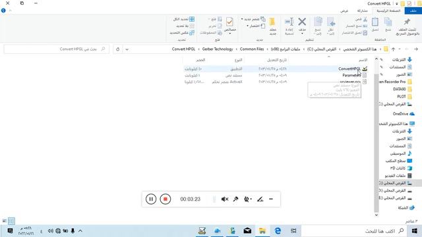Expand the Delete button dropdown arrow
Screen dimensions: 422x237
[302, 34]
